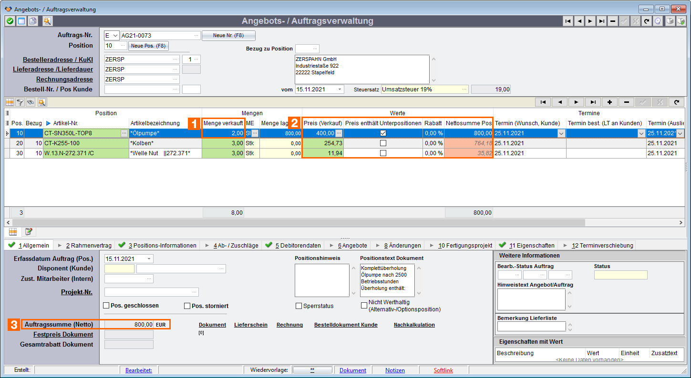
Task: Open Termin best. dropdown in row 10
Action: (x=641, y=133)
